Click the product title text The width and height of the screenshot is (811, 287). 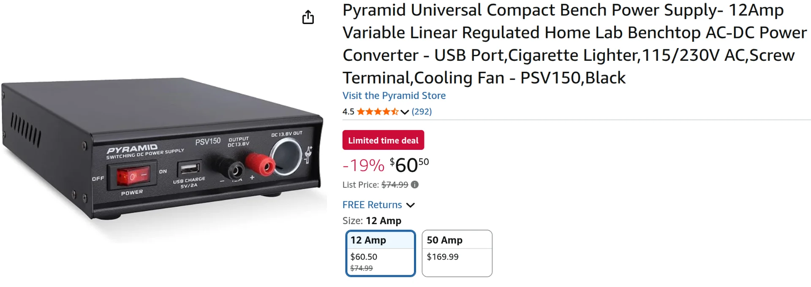(x=574, y=44)
